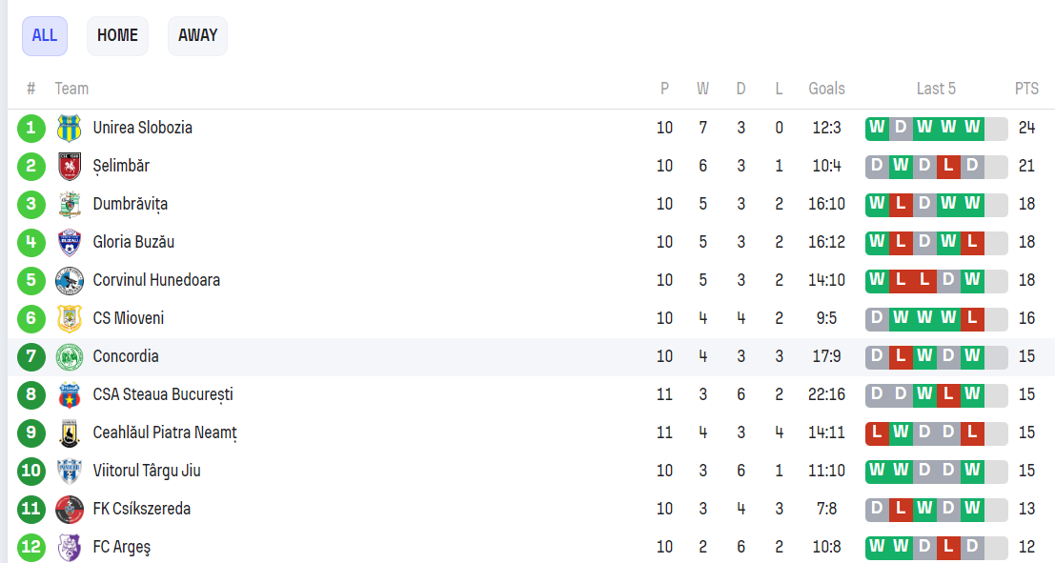This screenshot has height=563, width=1055.
Task: Click Șelimbăr's red L form badge
Action: click(948, 166)
